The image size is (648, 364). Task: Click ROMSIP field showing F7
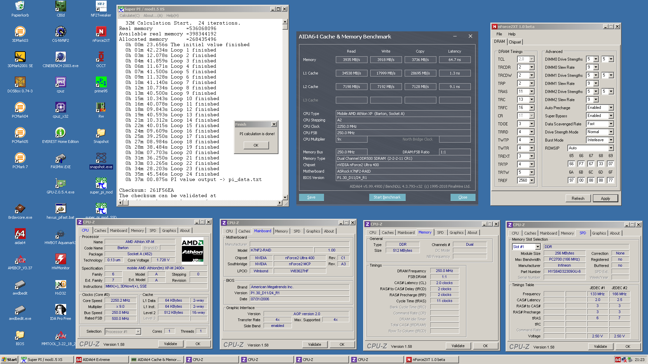click(x=581, y=164)
